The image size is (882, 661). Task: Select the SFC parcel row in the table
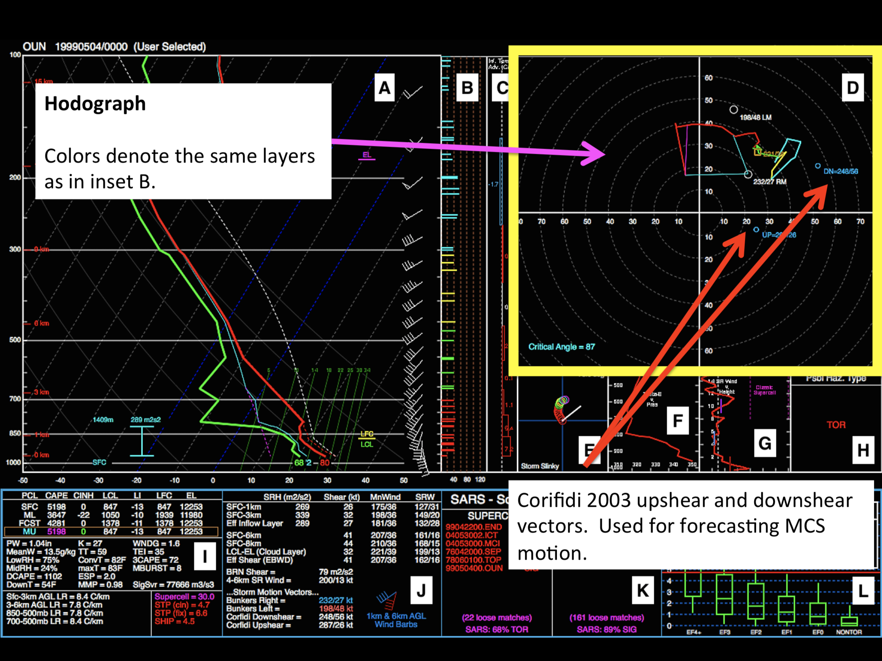coord(111,507)
